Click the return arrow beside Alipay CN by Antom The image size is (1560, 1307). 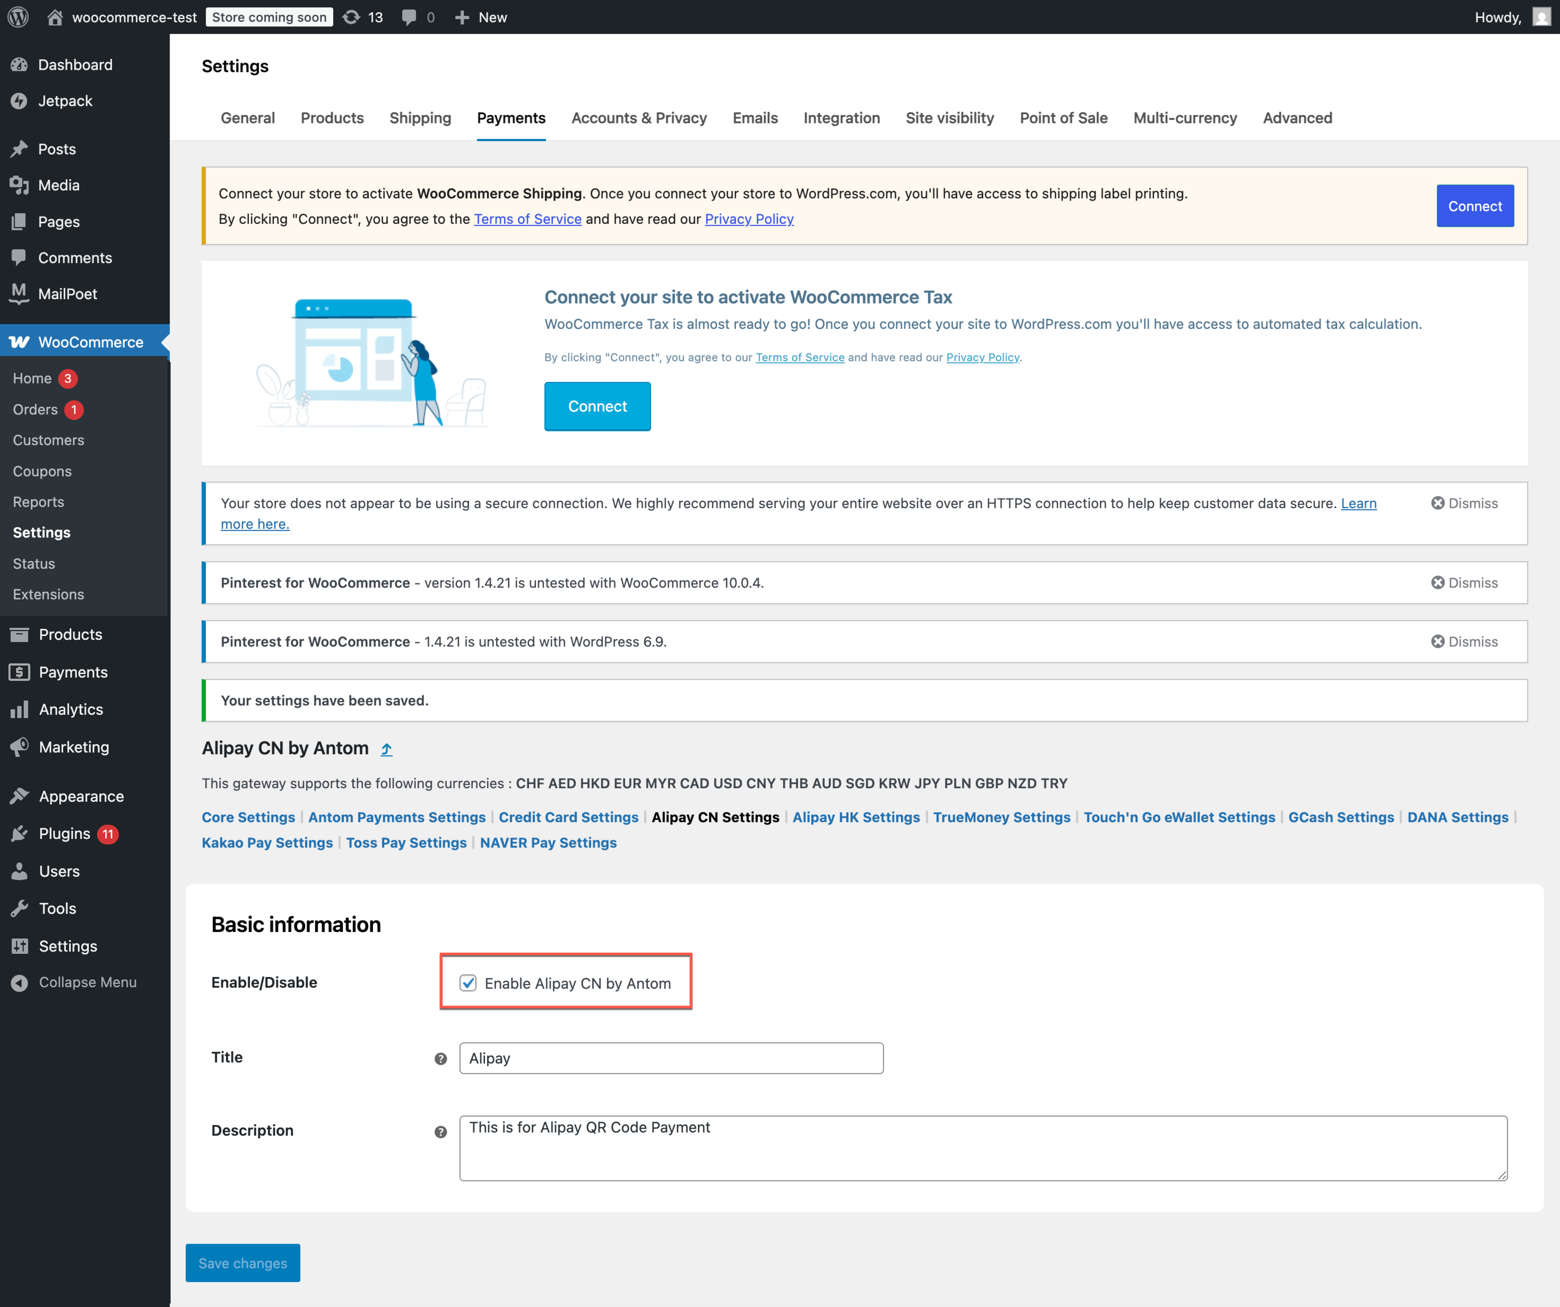(386, 749)
